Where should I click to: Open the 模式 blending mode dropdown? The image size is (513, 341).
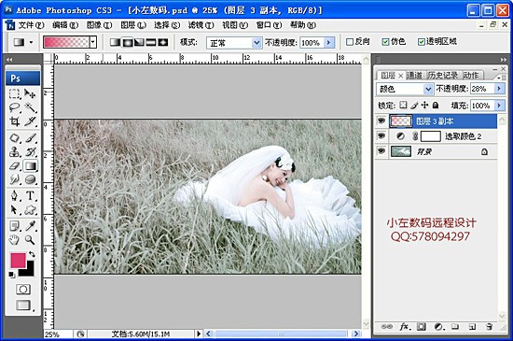click(256, 43)
